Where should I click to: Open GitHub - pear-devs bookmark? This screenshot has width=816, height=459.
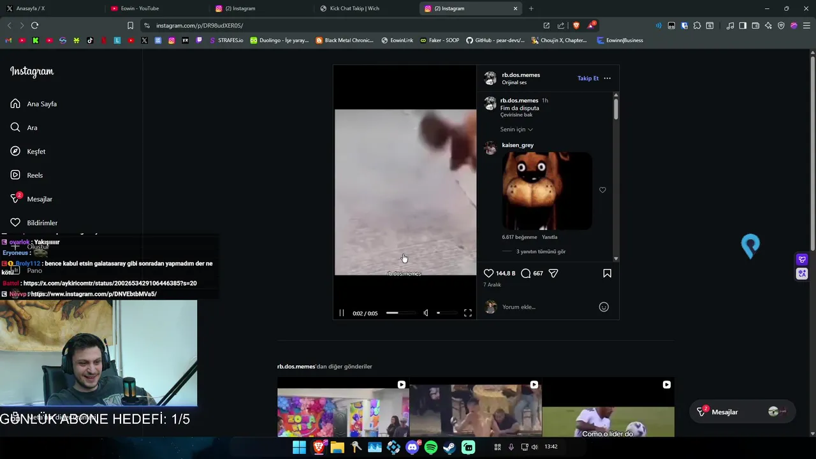coord(495,40)
